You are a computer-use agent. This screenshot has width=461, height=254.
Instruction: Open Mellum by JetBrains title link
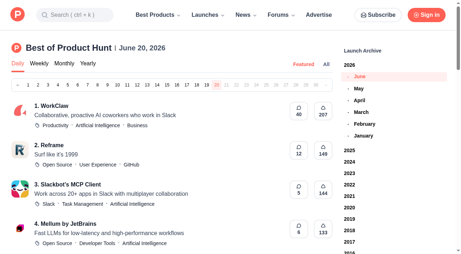[x=65, y=224]
